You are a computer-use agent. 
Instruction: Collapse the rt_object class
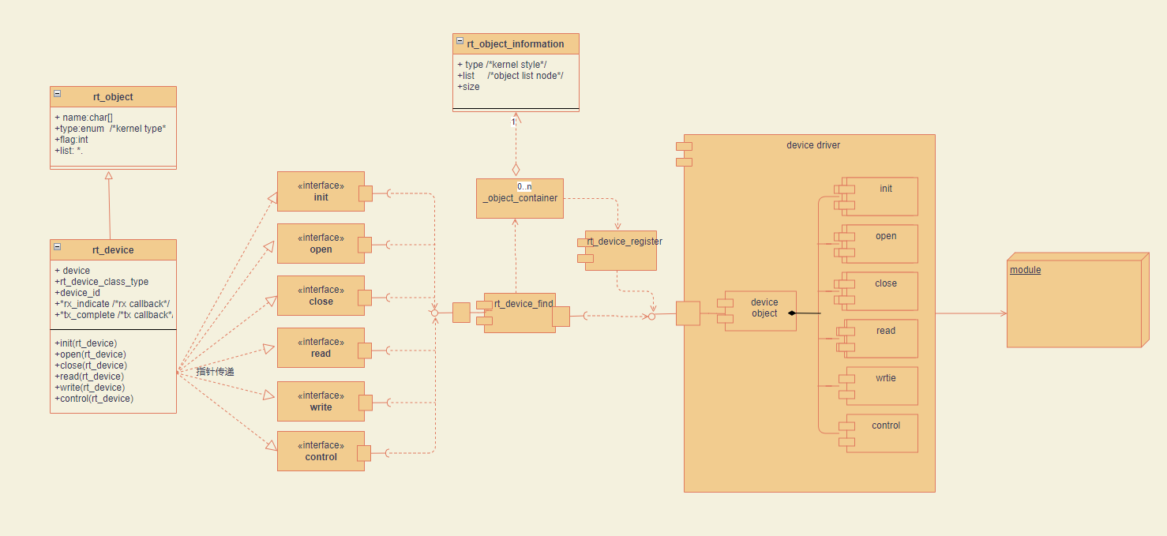[x=56, y=93]
